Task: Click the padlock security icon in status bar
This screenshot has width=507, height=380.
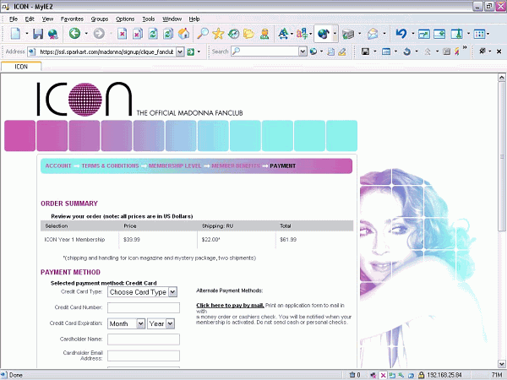Action: pos(421,375)
